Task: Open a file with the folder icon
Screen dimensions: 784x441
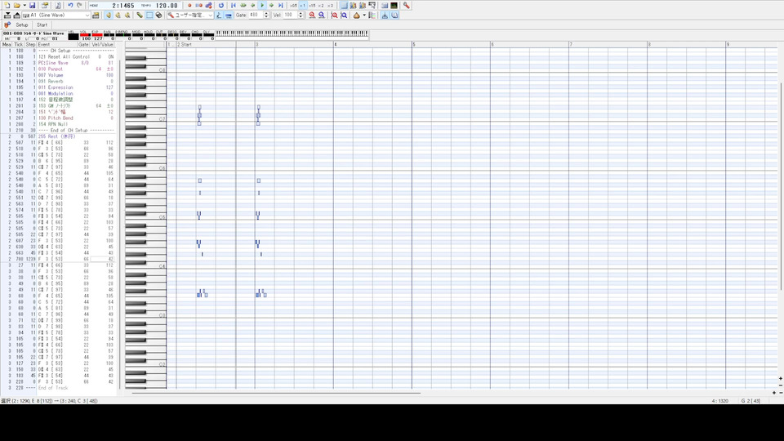Action: click(x=16, y=6)
